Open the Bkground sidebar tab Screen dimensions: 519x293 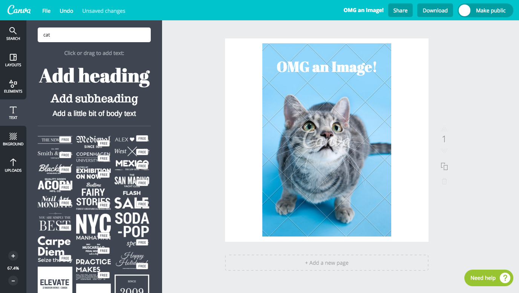[13, 139]
